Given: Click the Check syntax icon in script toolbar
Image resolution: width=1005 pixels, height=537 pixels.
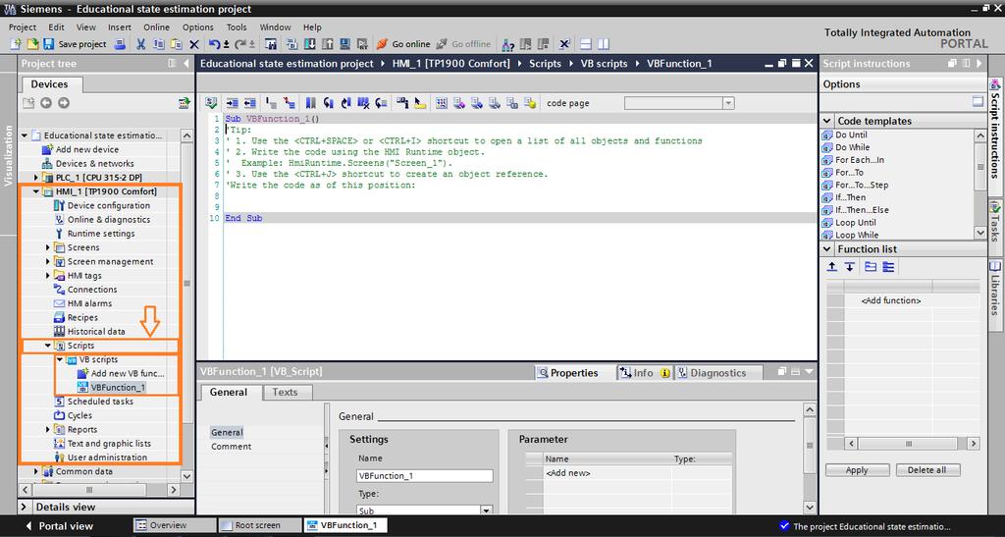Looking at the screenshot, I should click(x=211, y=102).
